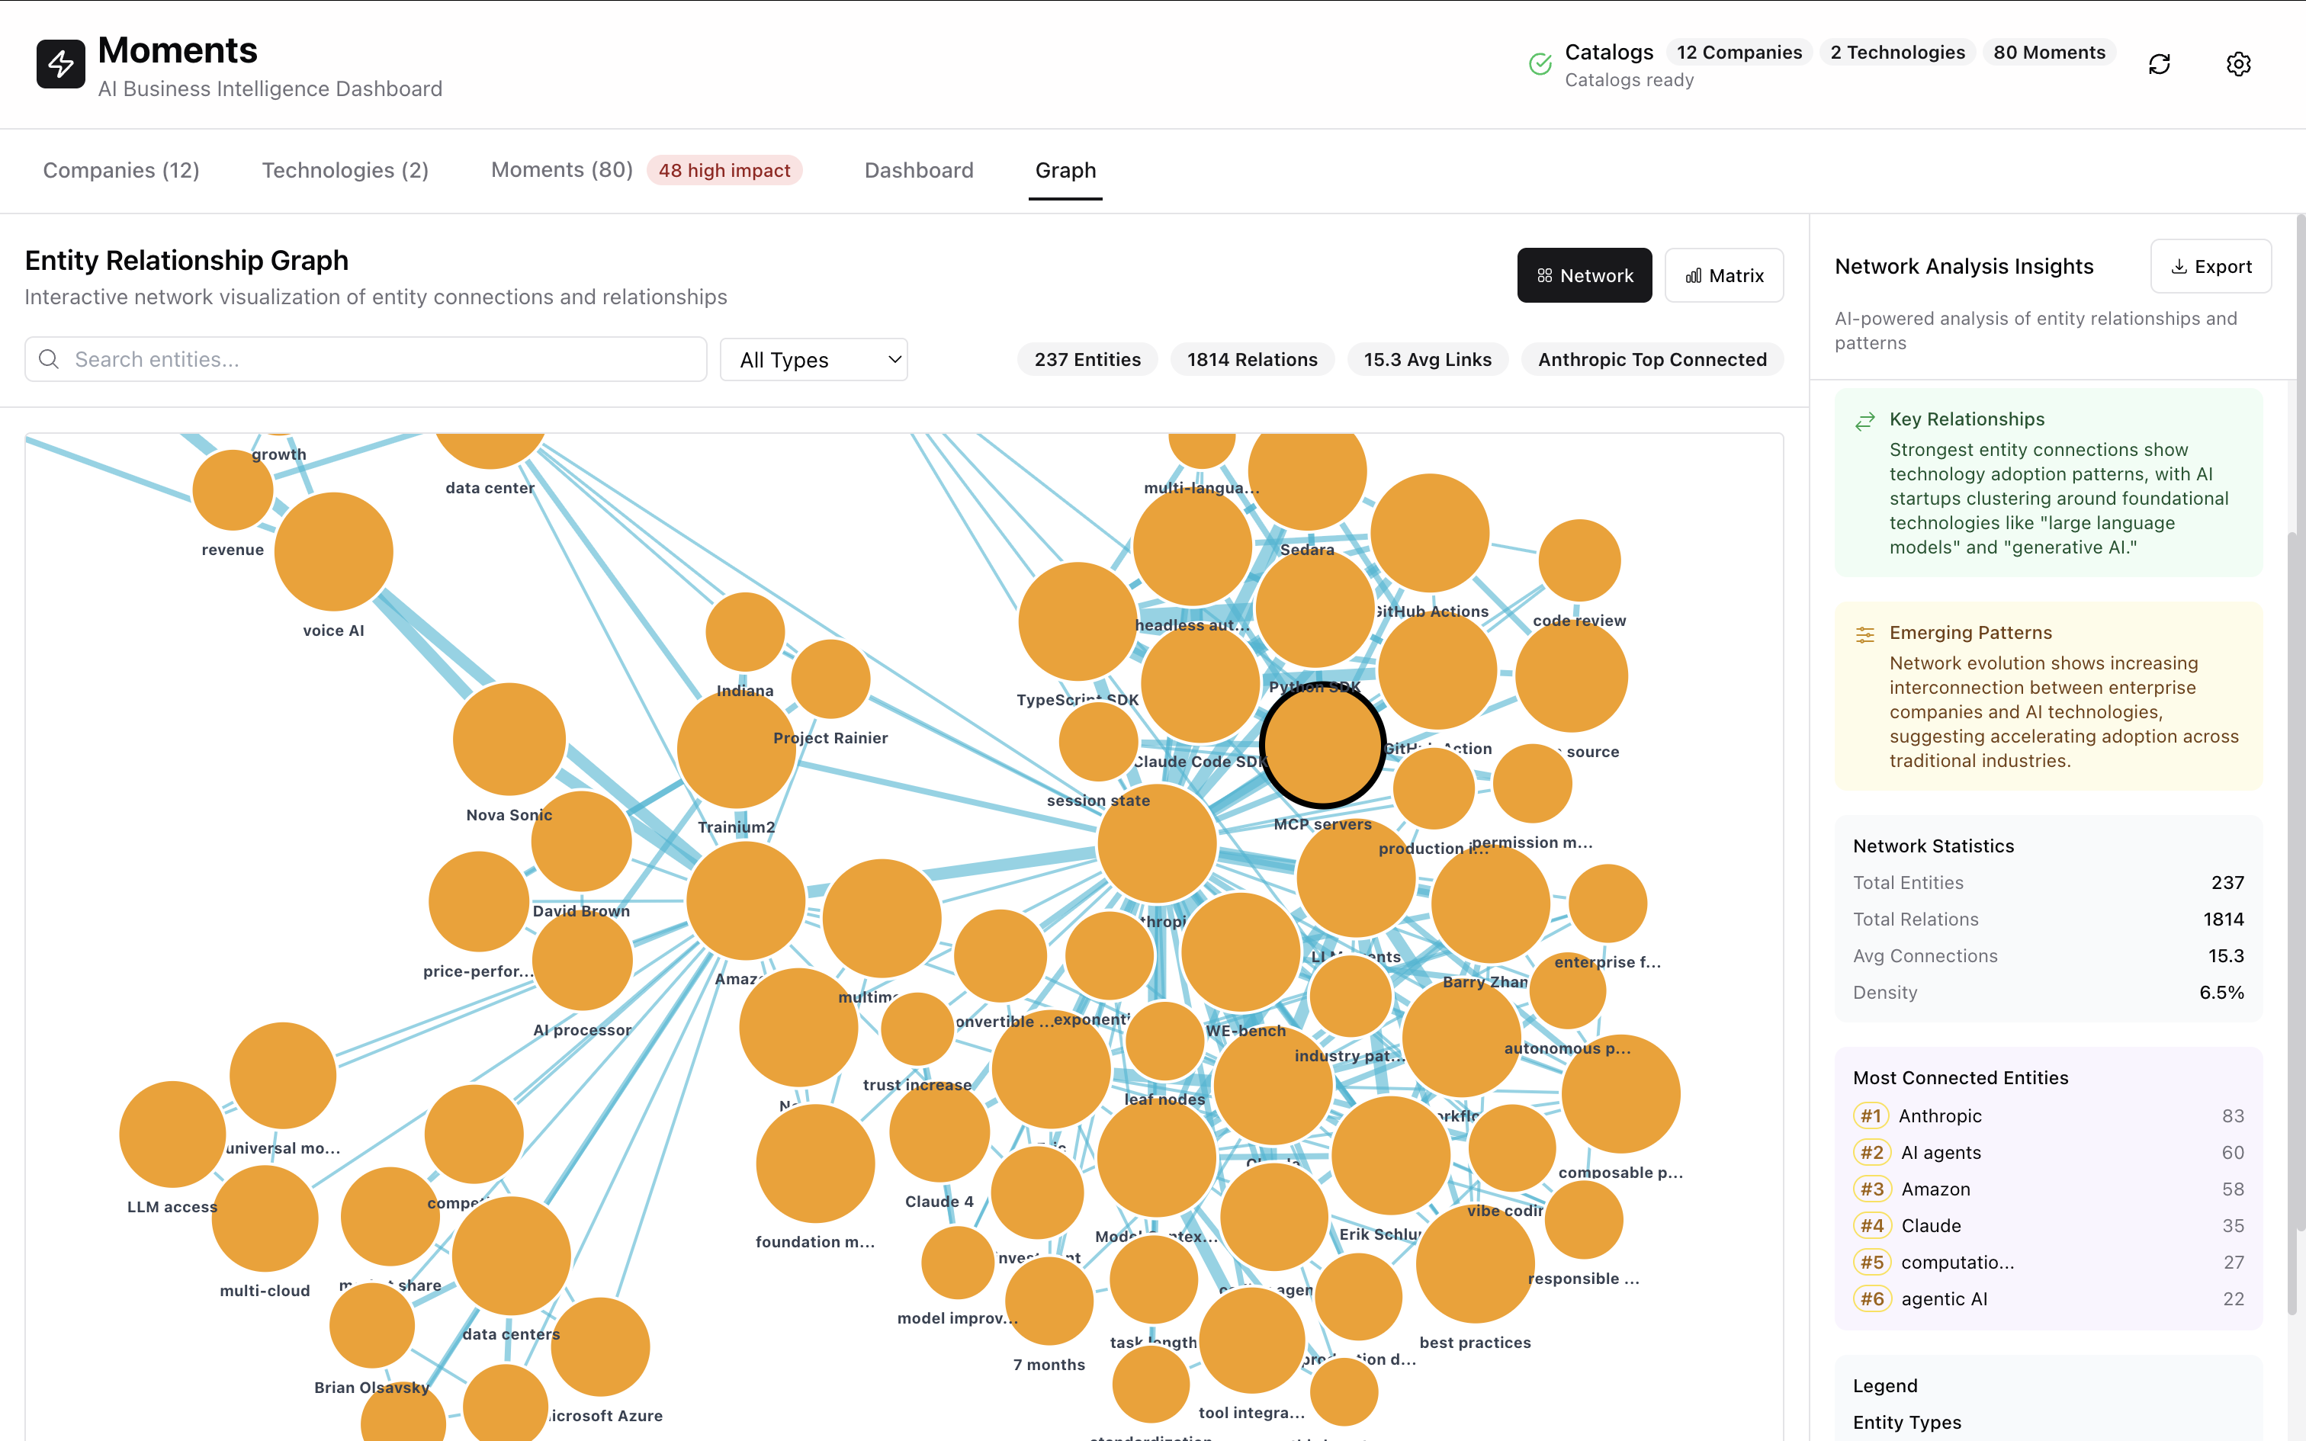Switch the graph to Matrix view
The height and width of the screenshot is (1441, 2306).
click(1724, 275)
